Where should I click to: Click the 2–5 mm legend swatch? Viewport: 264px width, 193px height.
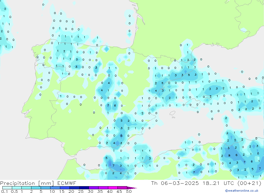click(36, 188)
